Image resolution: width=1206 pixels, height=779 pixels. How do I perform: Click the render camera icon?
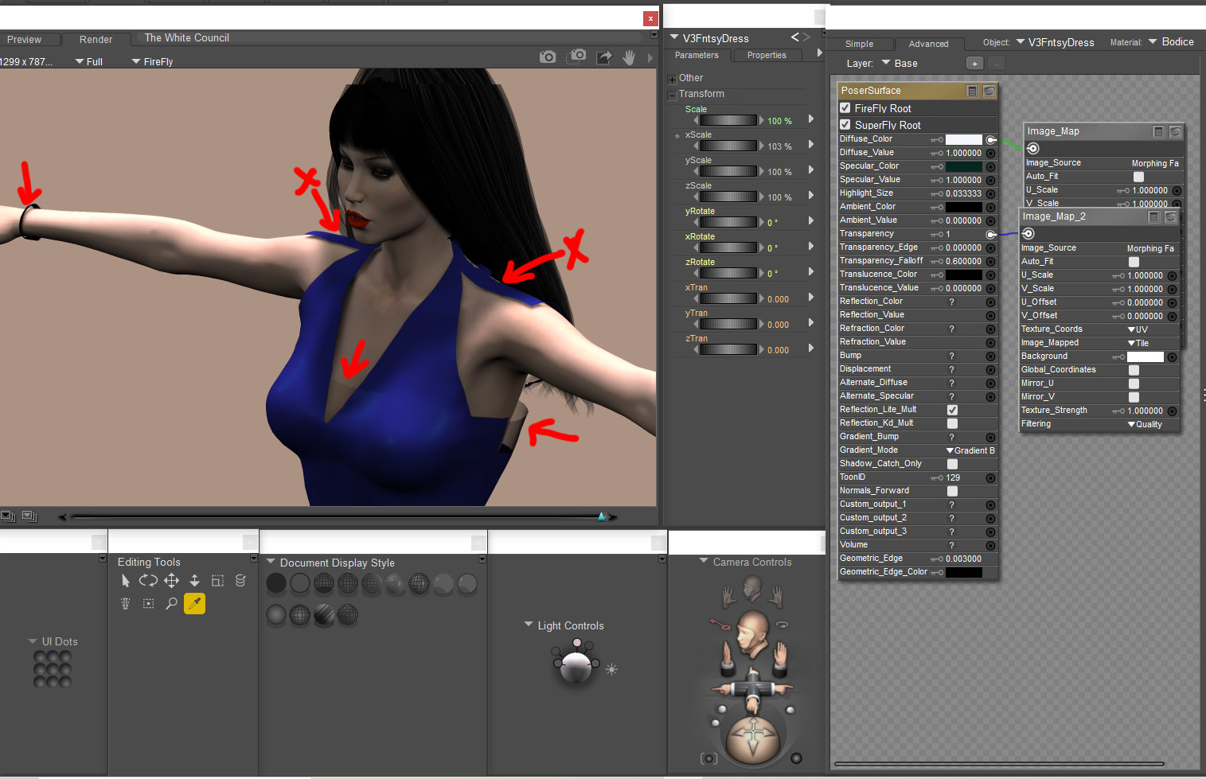click(548, 57)
